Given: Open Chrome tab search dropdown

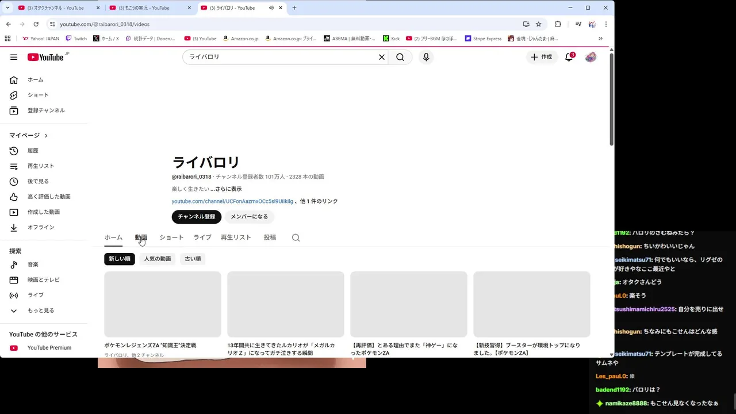Looking at the screenshot, I should tap(7, 7).
